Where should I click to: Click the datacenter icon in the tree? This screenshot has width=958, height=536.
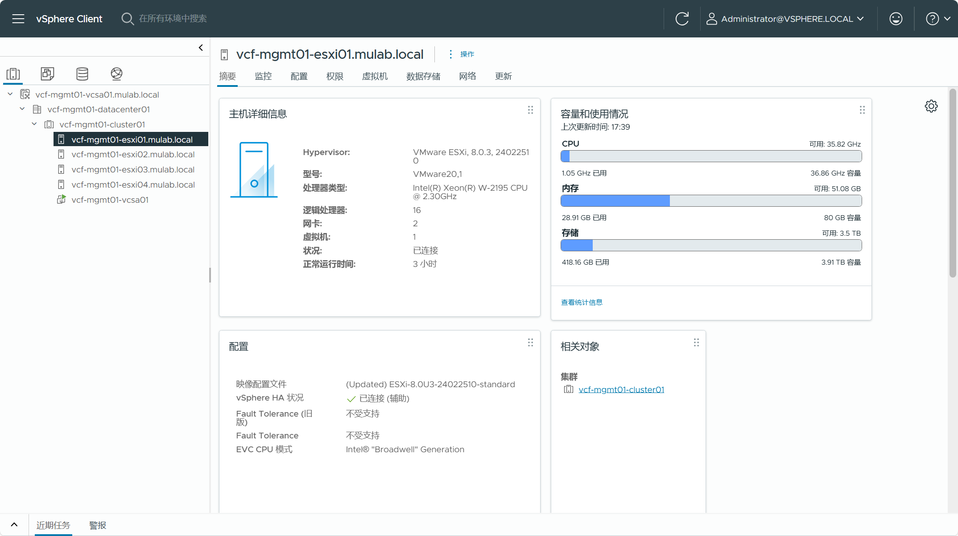(37, 109)
